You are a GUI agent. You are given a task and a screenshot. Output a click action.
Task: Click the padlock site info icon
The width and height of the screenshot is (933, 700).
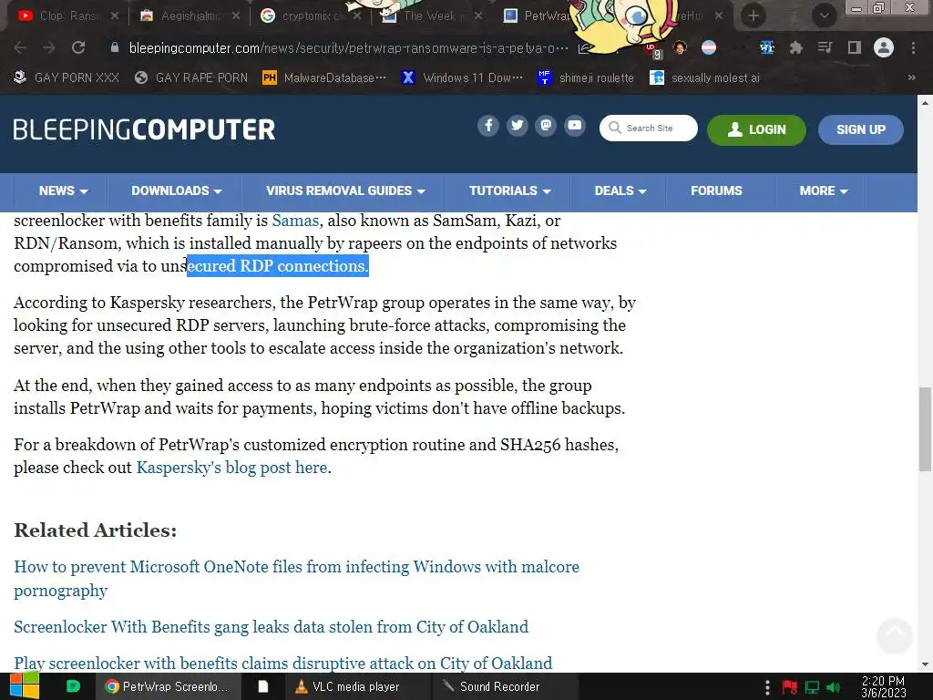(x=115, y=47)
